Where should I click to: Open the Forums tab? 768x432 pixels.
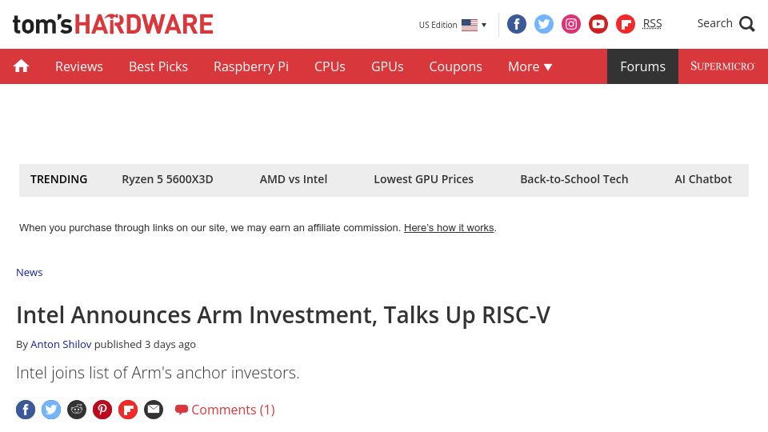coord(642,66)
